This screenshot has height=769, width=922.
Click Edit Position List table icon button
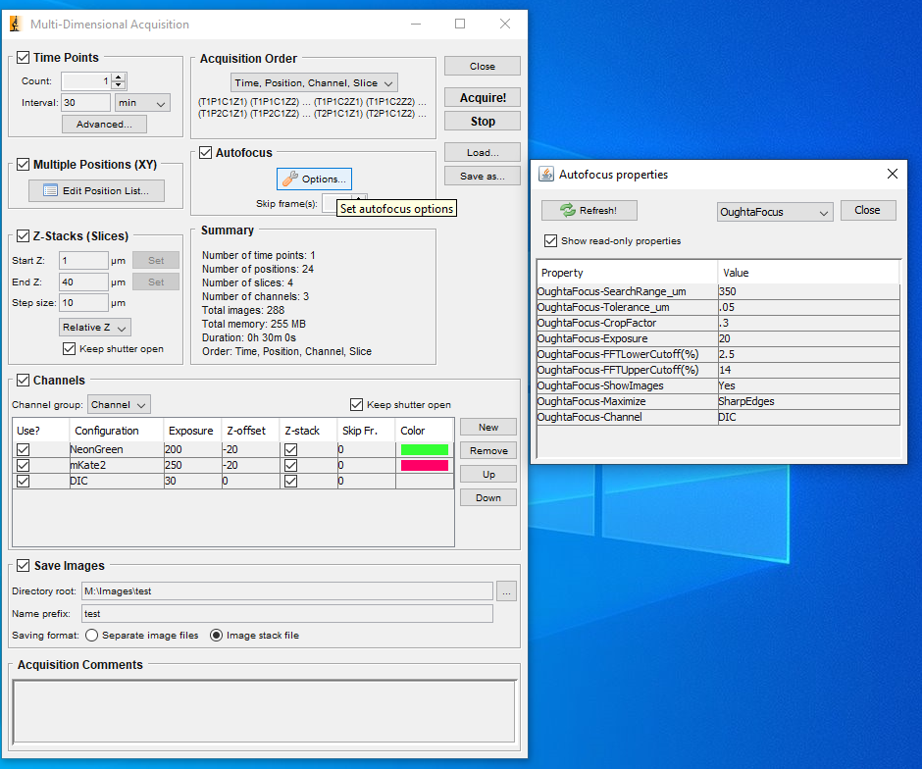[x=95, y=190]
